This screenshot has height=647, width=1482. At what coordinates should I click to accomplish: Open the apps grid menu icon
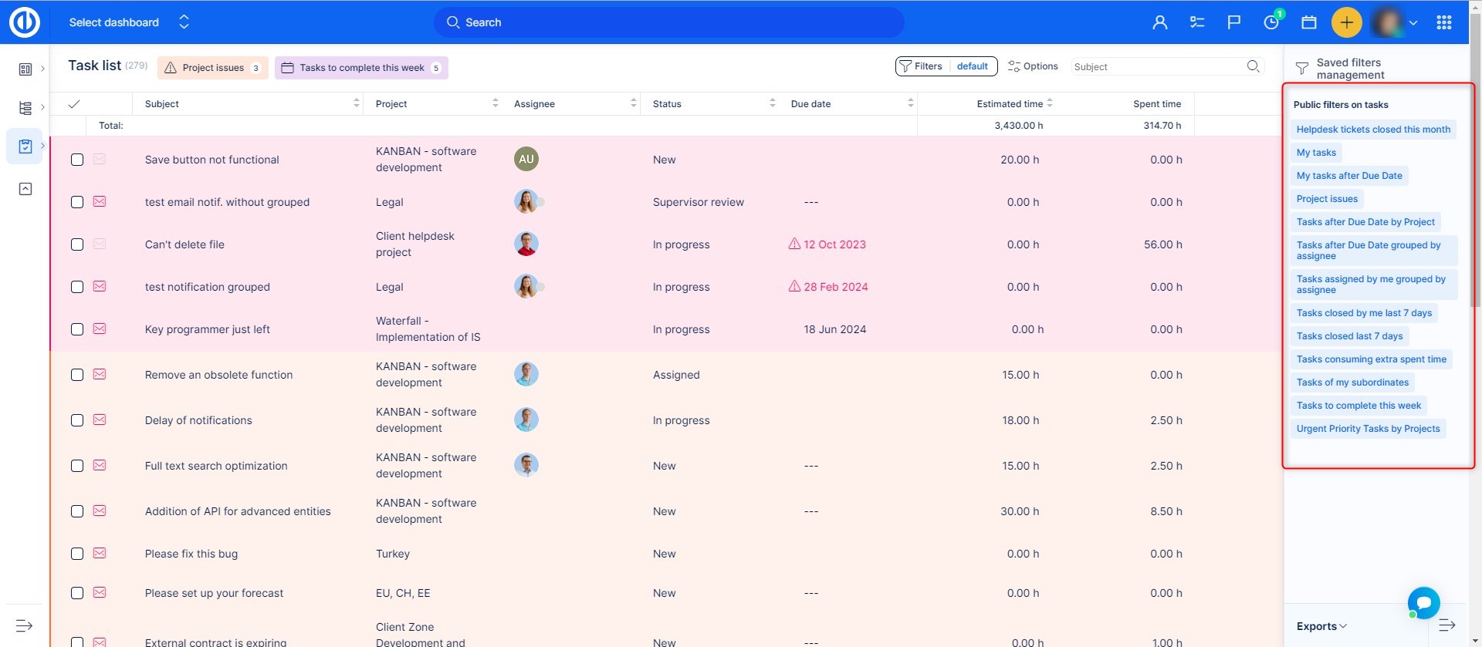coord(1443,22)
